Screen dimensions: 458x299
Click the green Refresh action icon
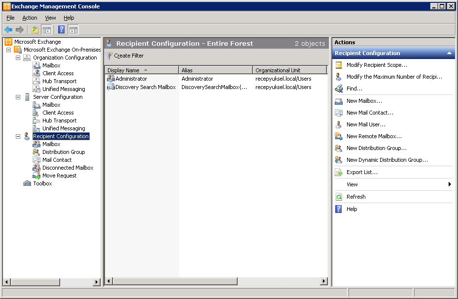point(339,197)
